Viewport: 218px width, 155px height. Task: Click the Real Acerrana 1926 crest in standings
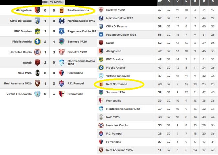click(x=101, y=150)
